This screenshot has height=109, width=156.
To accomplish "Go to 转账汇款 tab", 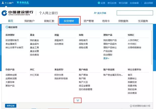I will [49, 21].
